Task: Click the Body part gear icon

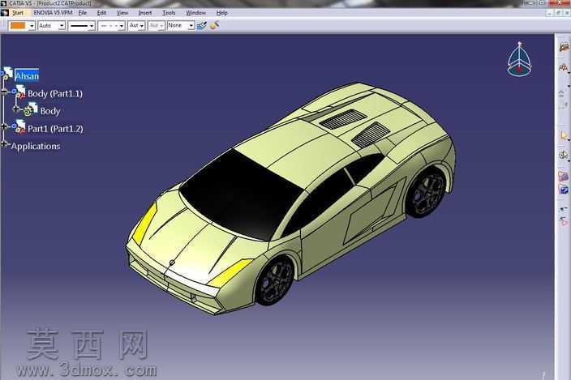Action: (x=31, y=109)
